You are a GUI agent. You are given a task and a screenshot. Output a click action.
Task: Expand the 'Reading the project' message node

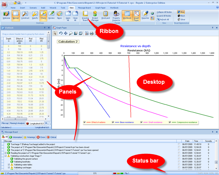5,153
